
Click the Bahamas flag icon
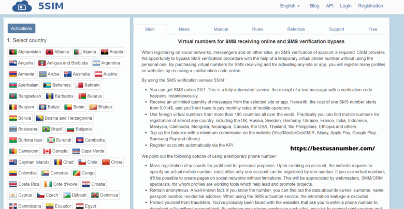[x=47, y=85]
